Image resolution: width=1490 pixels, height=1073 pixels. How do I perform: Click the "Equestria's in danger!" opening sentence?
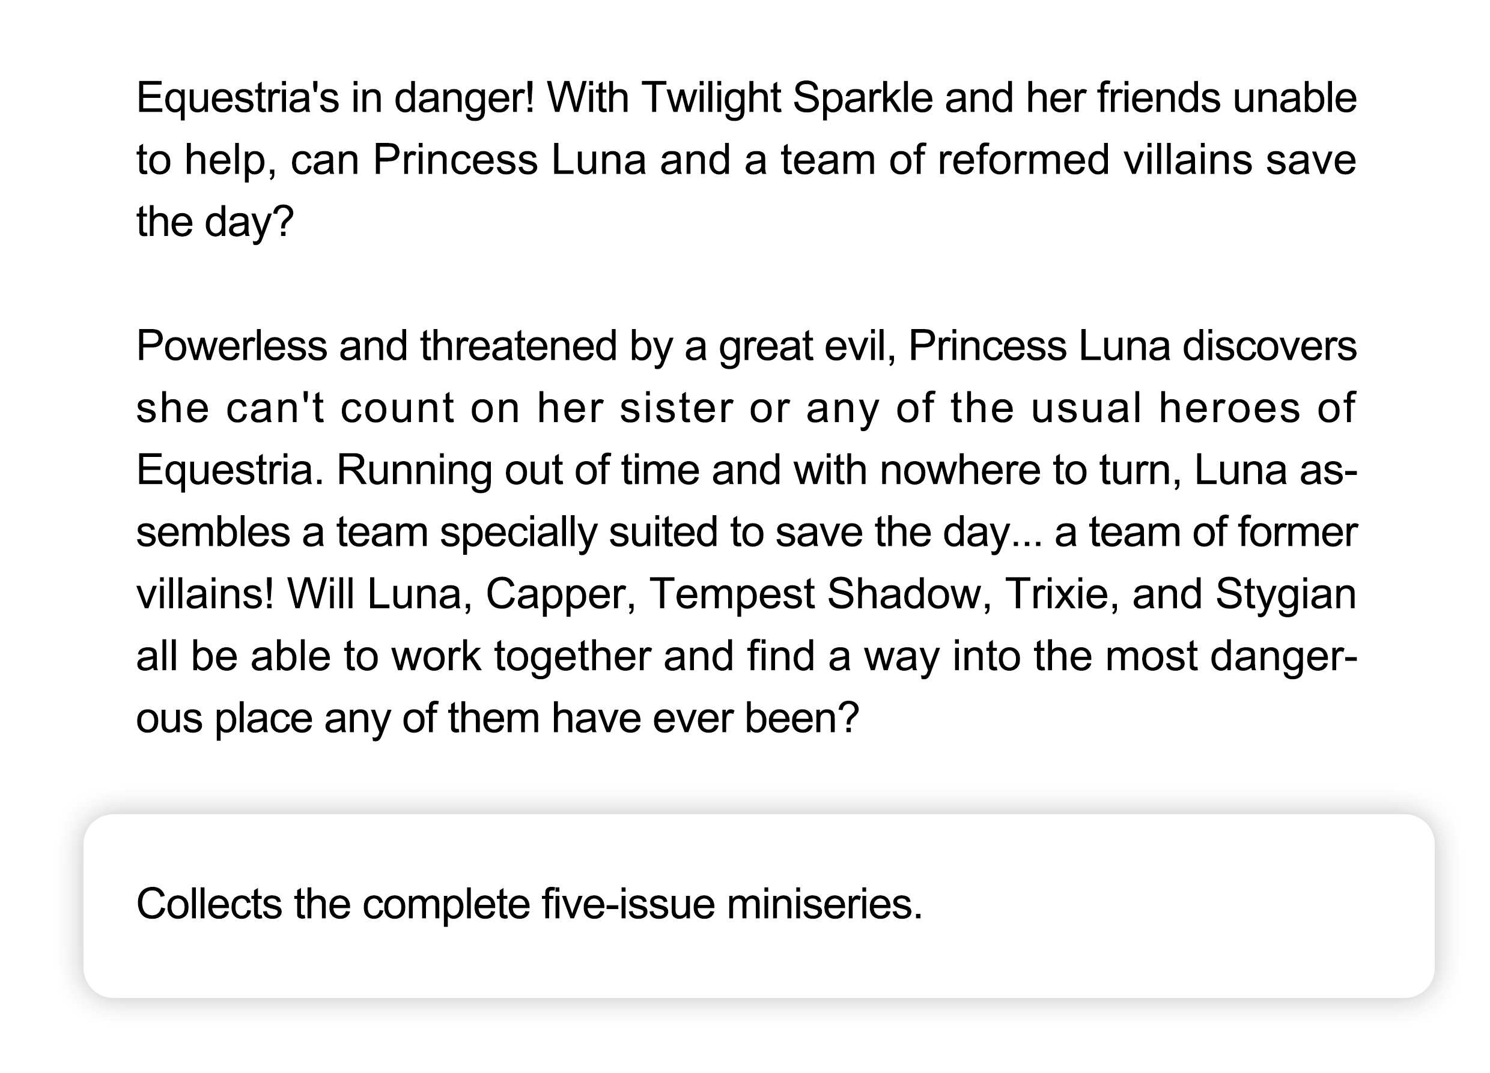335,98
